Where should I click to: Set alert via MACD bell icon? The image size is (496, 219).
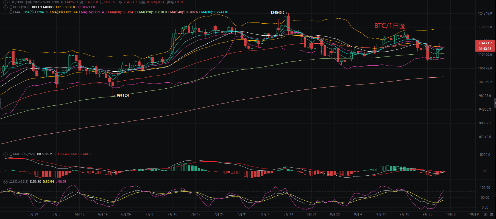(11, 154)
